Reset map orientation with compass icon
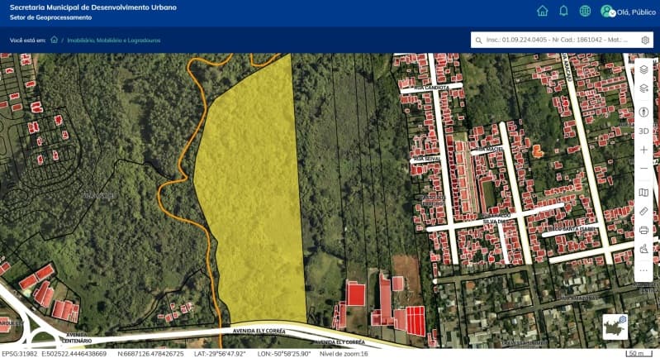Viewport: 660px width, 358px height. 643,112
